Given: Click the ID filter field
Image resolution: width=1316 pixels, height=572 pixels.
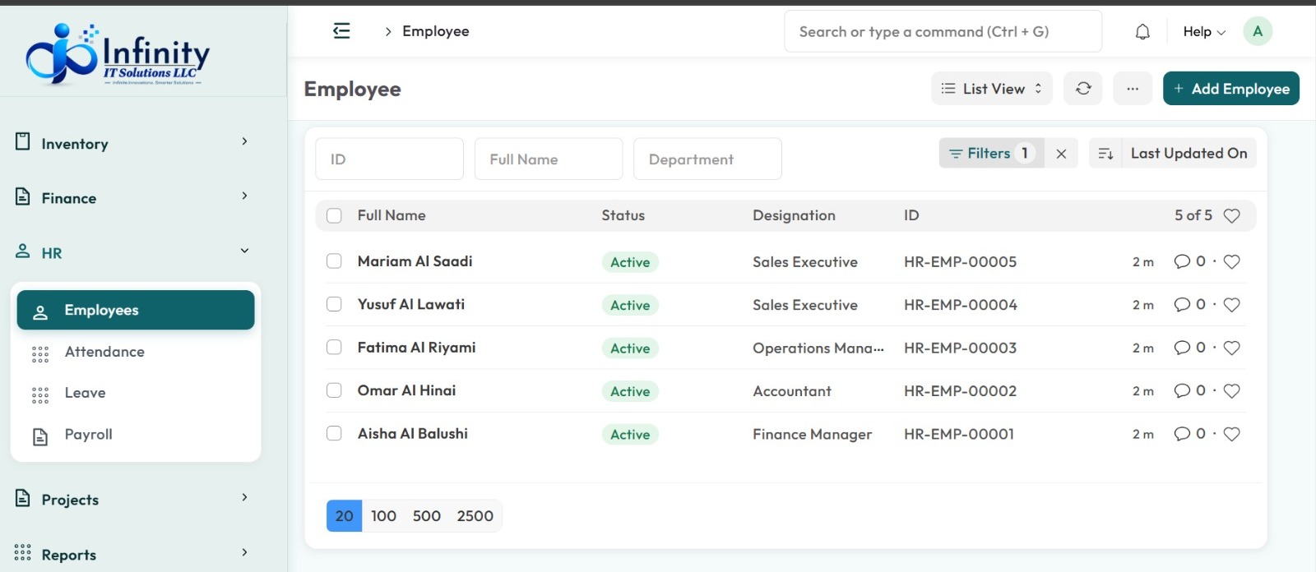Looking at the screenshot, I should point(389,159).
